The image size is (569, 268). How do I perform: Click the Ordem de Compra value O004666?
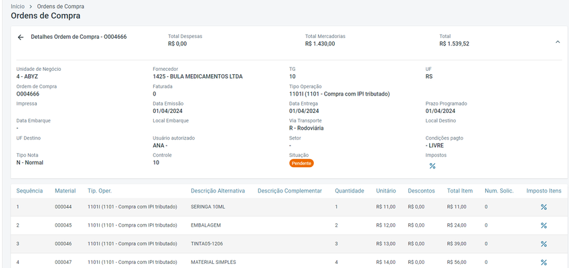pos(28,94)
